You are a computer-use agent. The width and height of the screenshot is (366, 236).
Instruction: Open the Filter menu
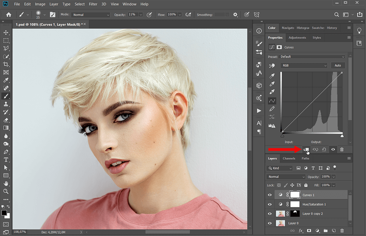(93, 4)
